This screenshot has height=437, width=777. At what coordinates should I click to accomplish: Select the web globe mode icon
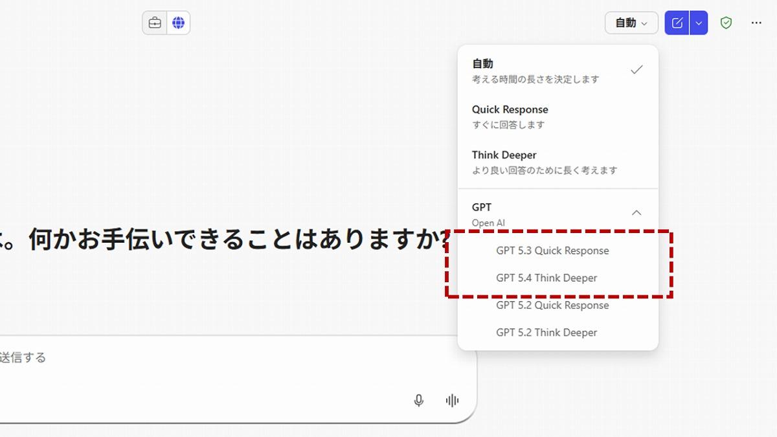point(178,23)
